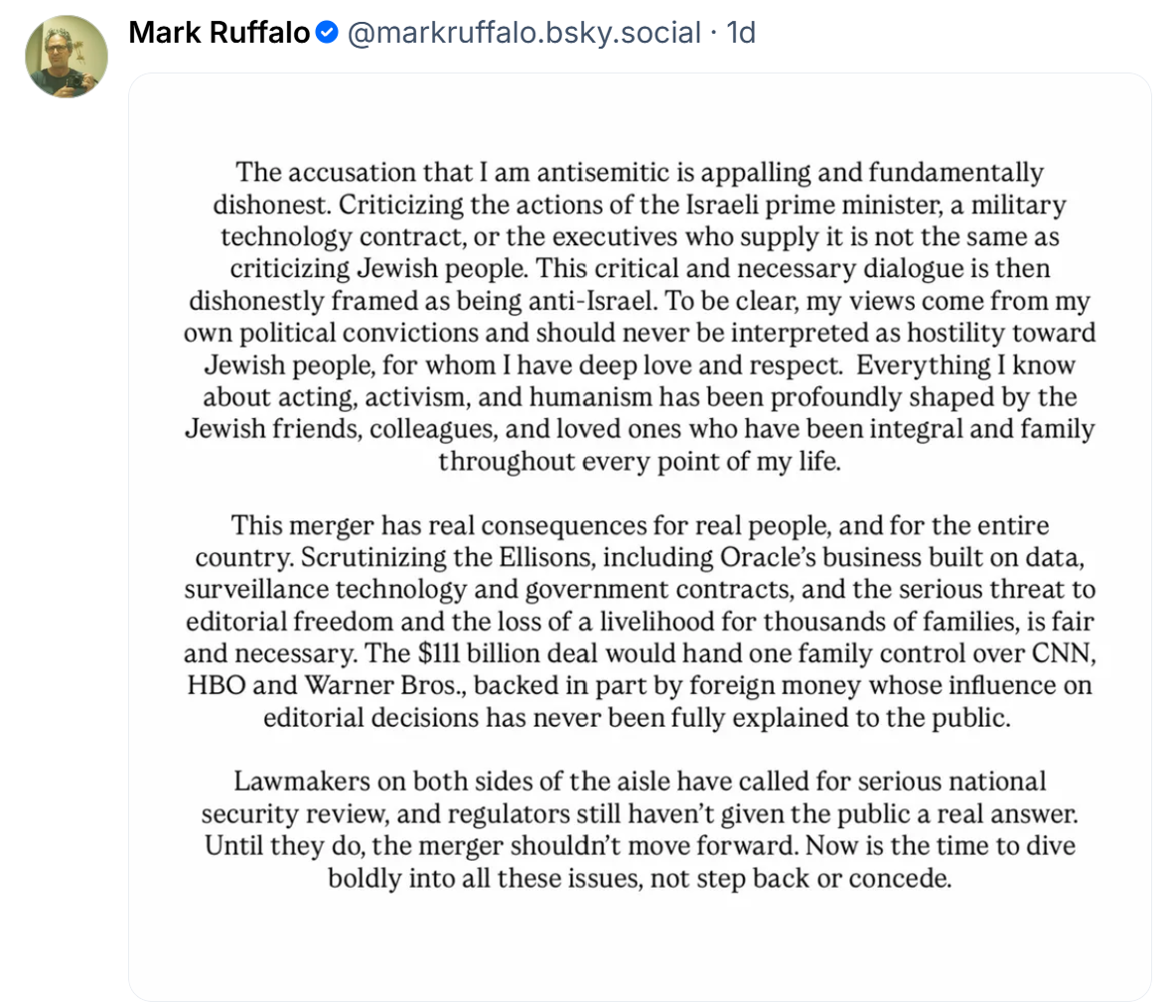Viewport: 1174px width, 1003px height.
Task: Click the paragraph starting "Lawmakers on both sides"
Action: (641, 829)
